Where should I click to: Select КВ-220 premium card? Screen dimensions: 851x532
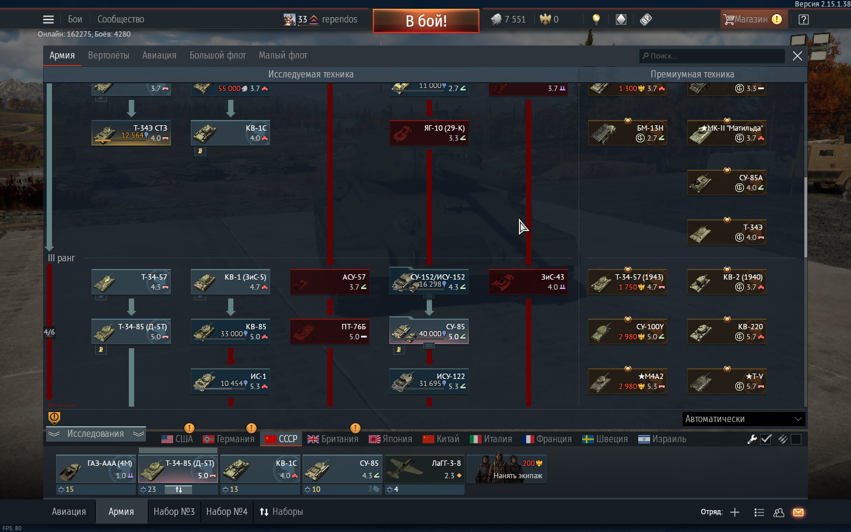[x=727, y=332]
